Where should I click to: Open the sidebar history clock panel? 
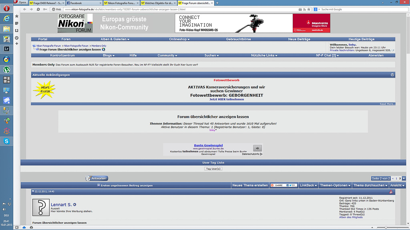17,38
